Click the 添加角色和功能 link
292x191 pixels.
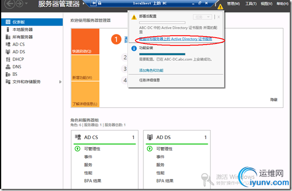point(151,70)
